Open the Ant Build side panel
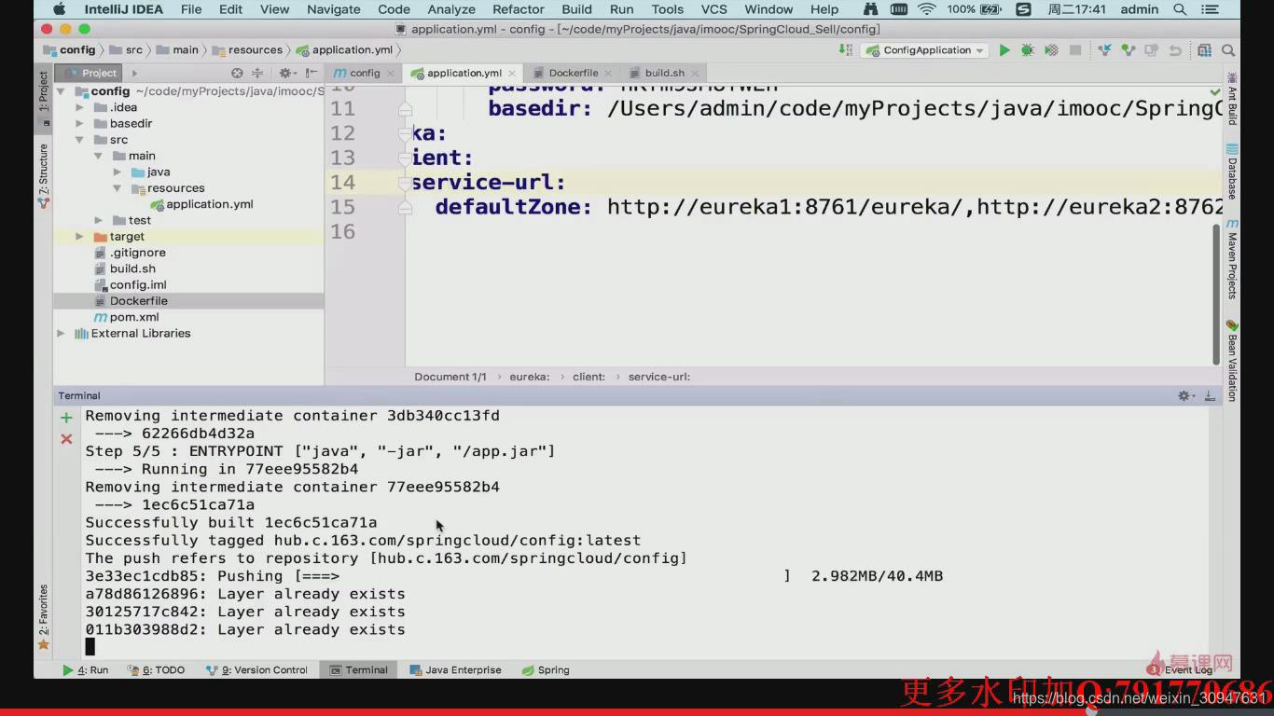The image size is (1274, 716). (1232, 99)
